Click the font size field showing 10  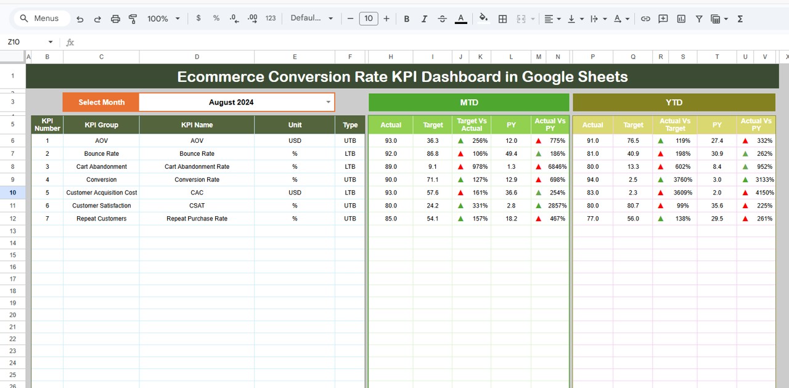(368, 18)
